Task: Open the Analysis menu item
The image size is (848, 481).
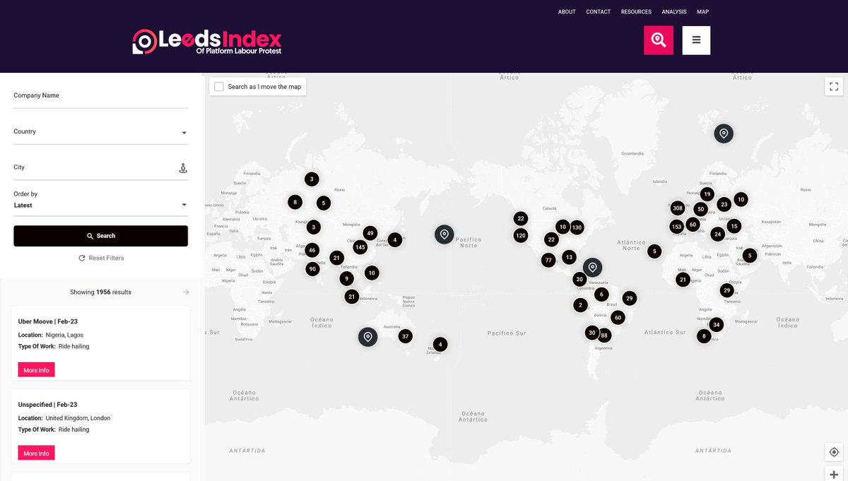Action: pos(674,12)
